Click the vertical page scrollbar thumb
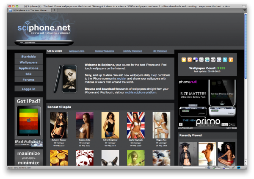Image resolution: width=254 pixels, height=179 pixels. click(246, 46)
